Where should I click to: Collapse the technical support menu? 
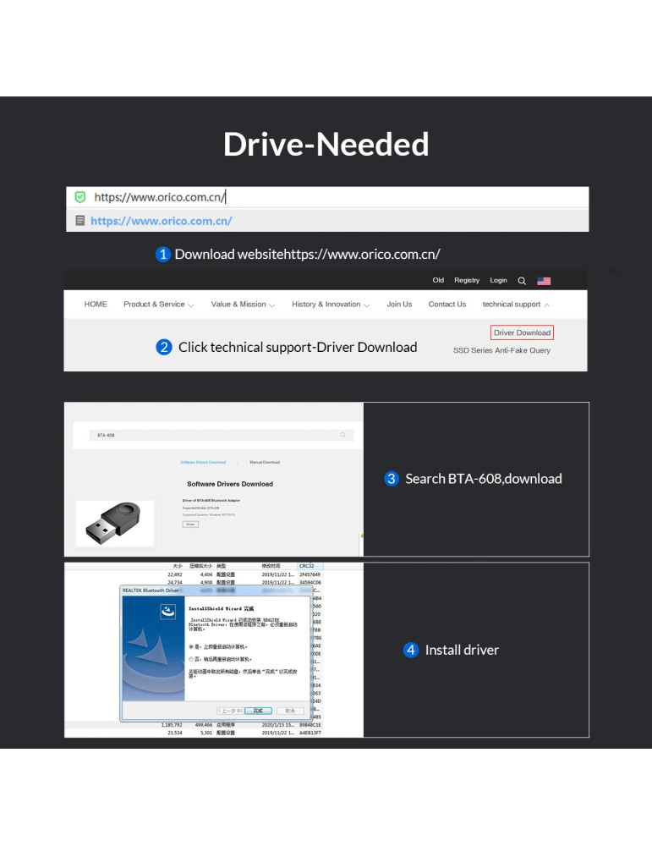pyautogui.click(x=516, y=305)
